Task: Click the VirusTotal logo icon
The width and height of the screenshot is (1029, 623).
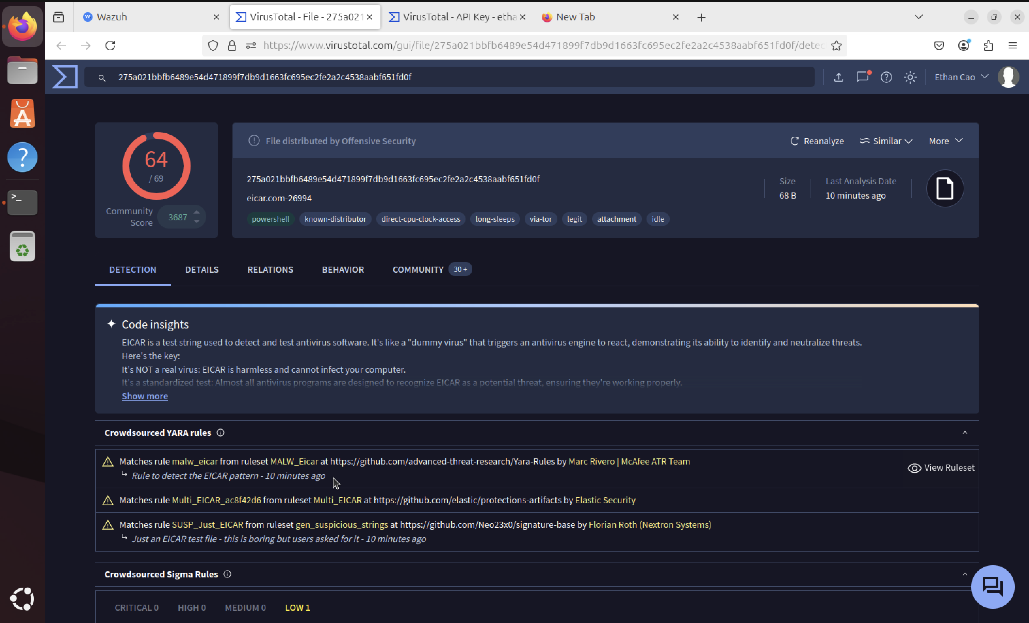Action: (x=65, y=77)
